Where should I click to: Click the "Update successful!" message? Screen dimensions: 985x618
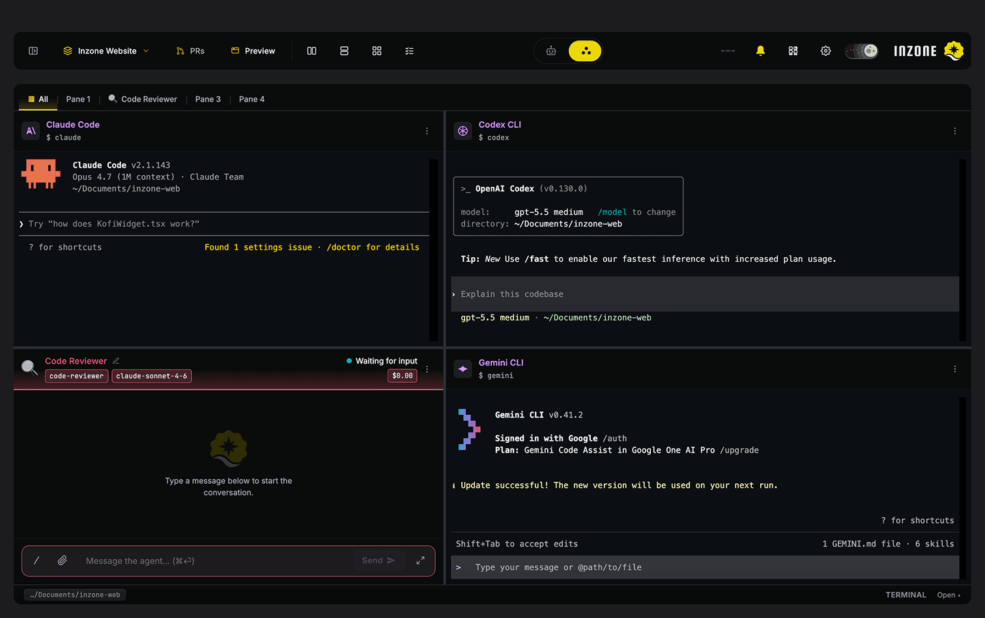point(619,486)
